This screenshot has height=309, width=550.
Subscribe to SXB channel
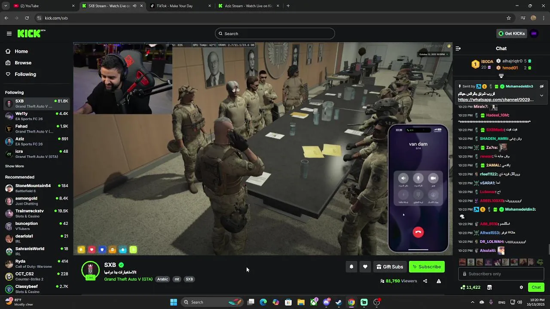tap(427, 267)
